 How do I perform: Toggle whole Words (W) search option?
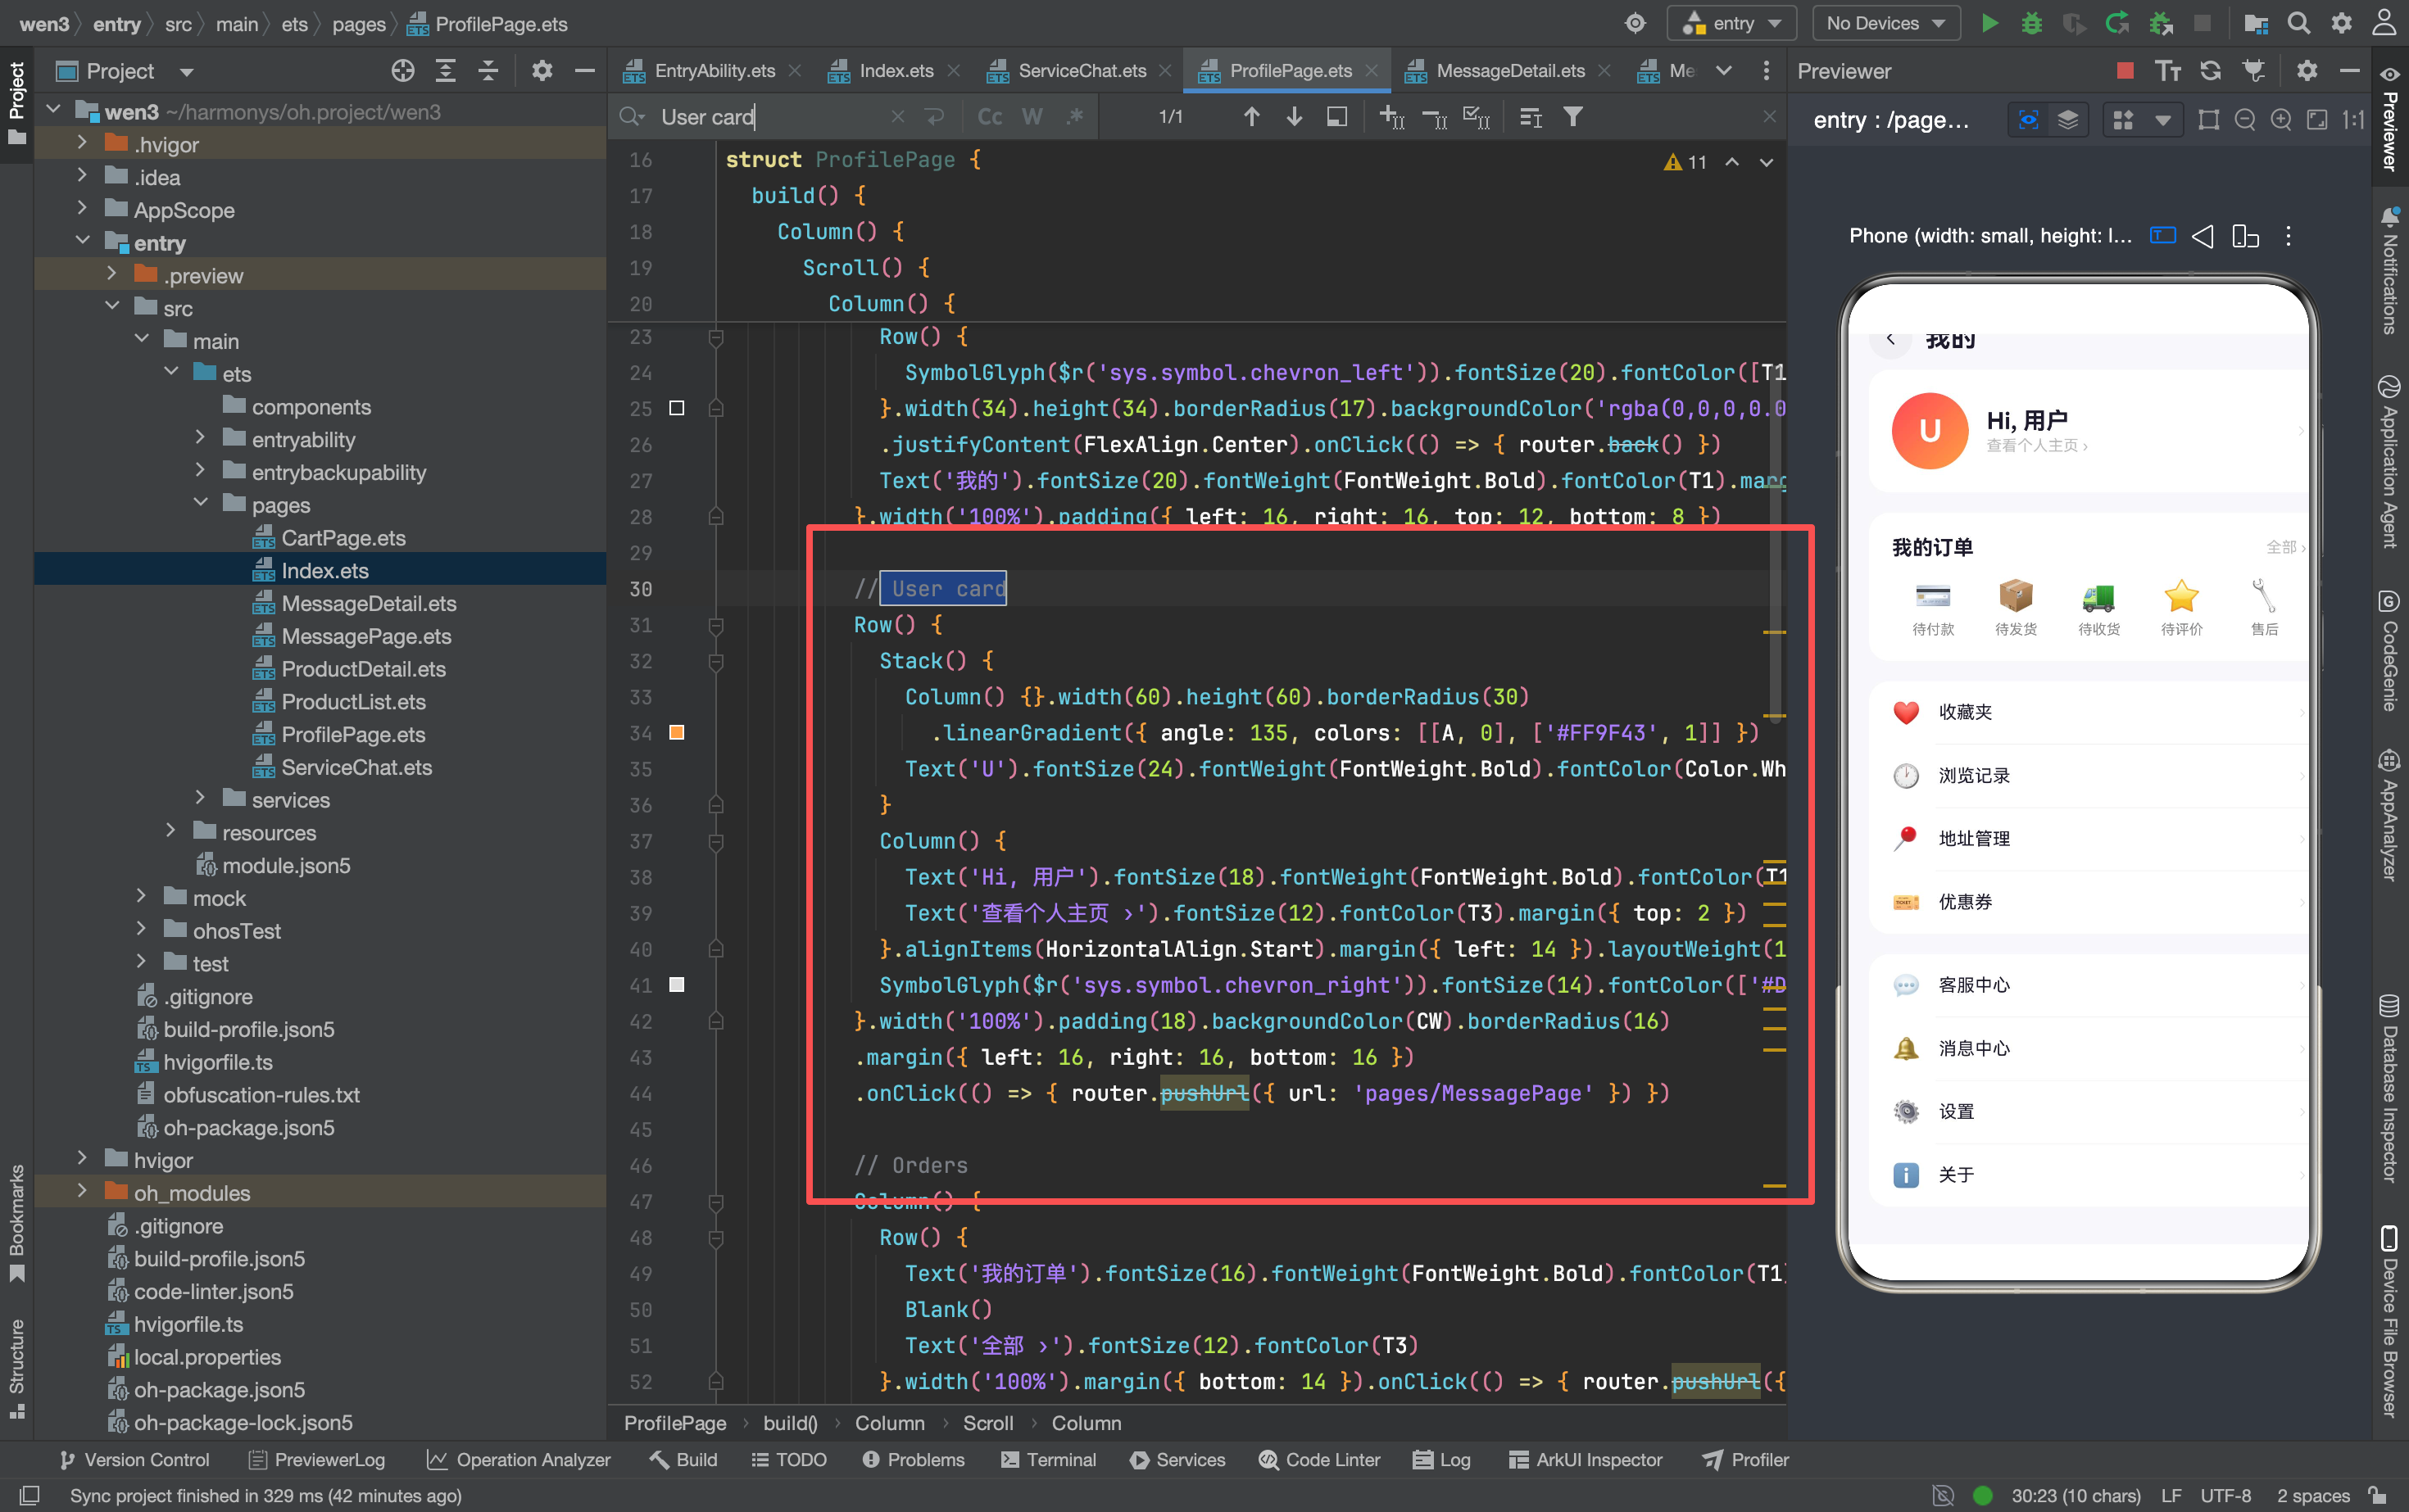coord(1032,117)
